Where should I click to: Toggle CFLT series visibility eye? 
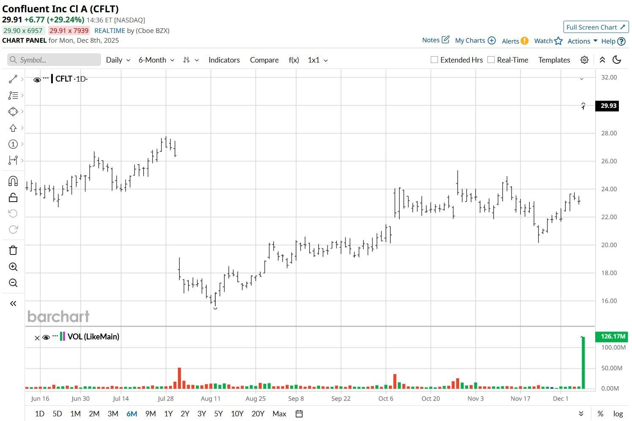pyautogui.click(x=37, y=79)
